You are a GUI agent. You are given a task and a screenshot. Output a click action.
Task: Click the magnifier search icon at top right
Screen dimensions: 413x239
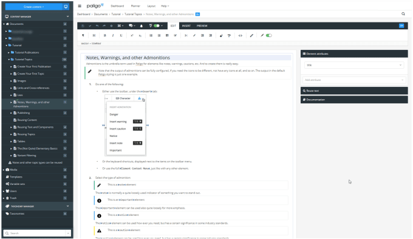[x=403, y=14]
